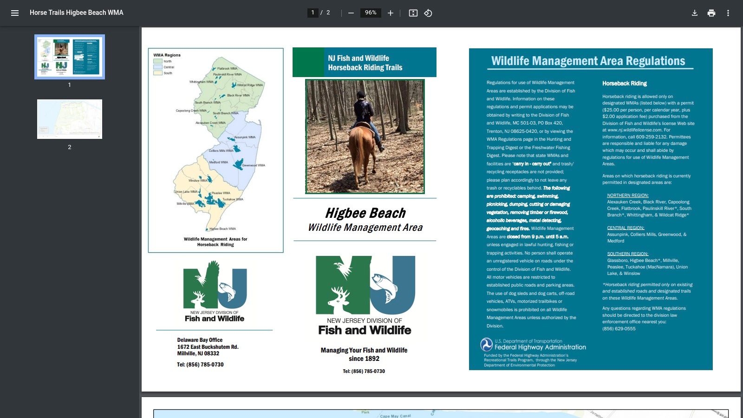Click the Horseback Riding subheading
The height and width of the screenshot is (418, 743).
(625, 84)
